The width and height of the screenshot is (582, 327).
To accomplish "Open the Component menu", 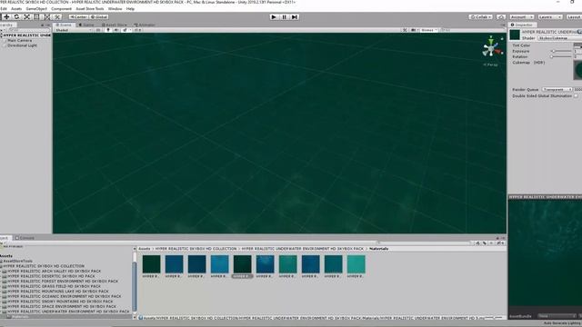I will click(61, 8).
